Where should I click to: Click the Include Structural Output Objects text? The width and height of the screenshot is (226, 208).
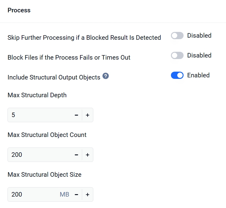point(54,77)
